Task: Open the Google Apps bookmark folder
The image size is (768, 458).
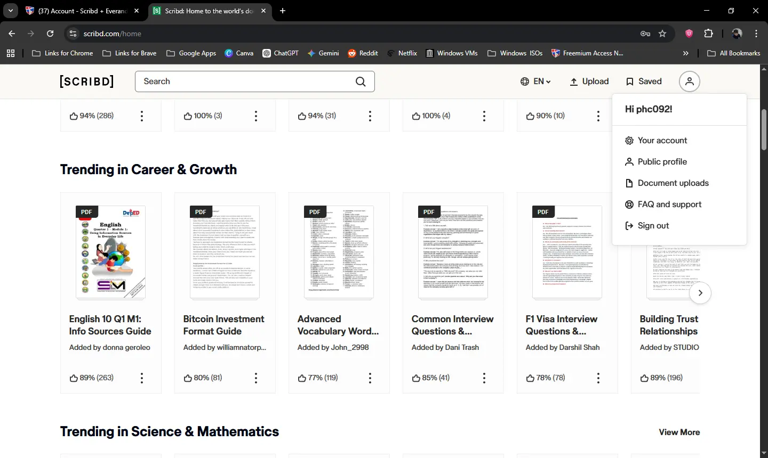Action: [x=191, y=53]
